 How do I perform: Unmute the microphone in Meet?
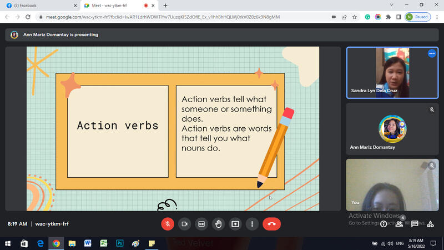(x=167, y=224)
